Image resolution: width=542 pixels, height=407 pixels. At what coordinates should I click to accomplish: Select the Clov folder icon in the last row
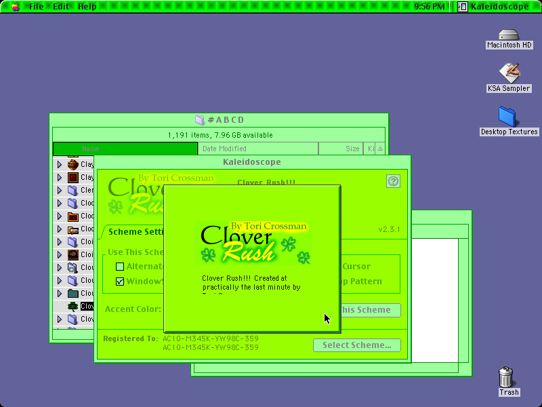73,319
